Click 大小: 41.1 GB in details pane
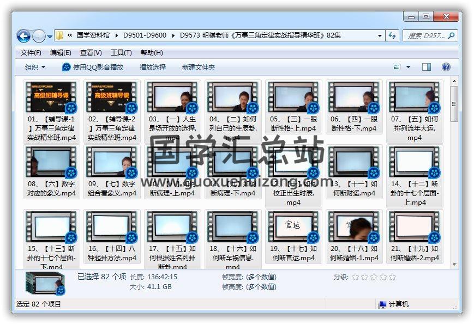The width and height of the screenshot is (474, 325). [x=151, y=287]
